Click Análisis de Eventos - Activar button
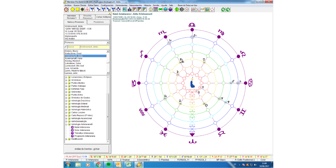Viewport: 336px width, 168px height. click(87, 149)
